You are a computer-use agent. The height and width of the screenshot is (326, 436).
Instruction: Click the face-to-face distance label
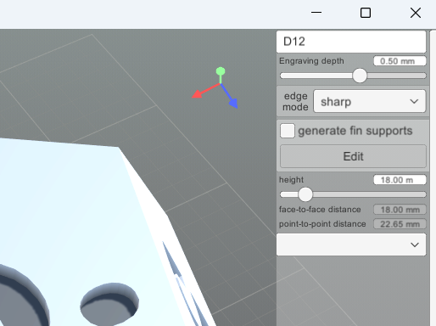[x=320, y=210]
